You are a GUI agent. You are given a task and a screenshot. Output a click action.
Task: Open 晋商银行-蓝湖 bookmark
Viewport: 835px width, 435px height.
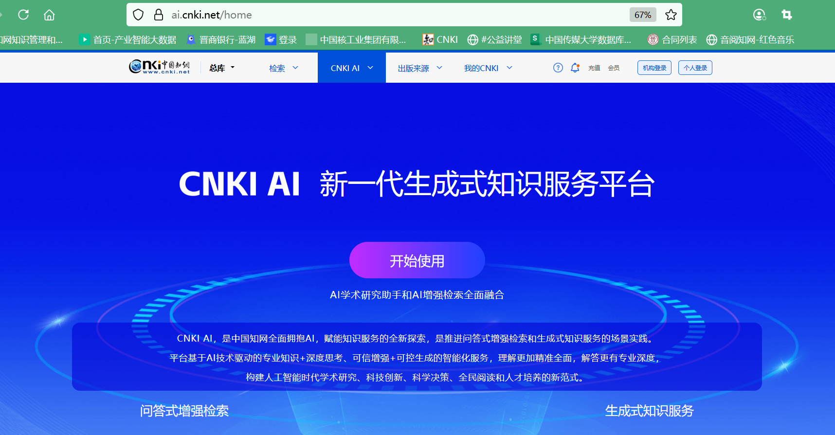point(221,39)
